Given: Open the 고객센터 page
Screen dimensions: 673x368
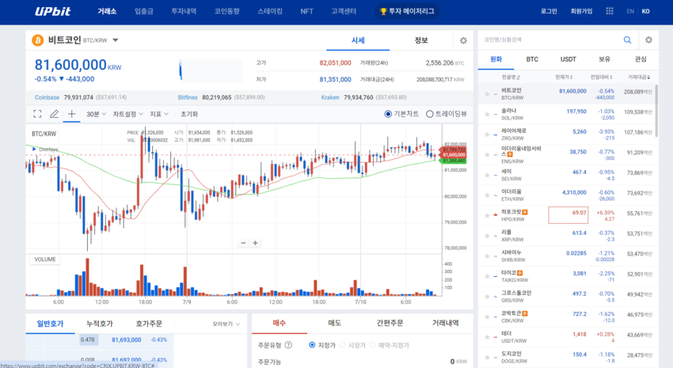Looking at the screenshot, I should tap(344, 11).
